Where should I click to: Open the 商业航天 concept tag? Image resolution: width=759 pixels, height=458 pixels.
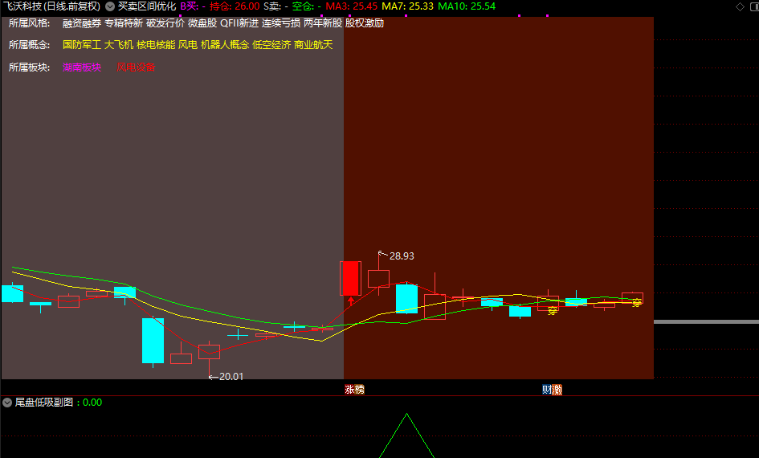pos(313,45)
